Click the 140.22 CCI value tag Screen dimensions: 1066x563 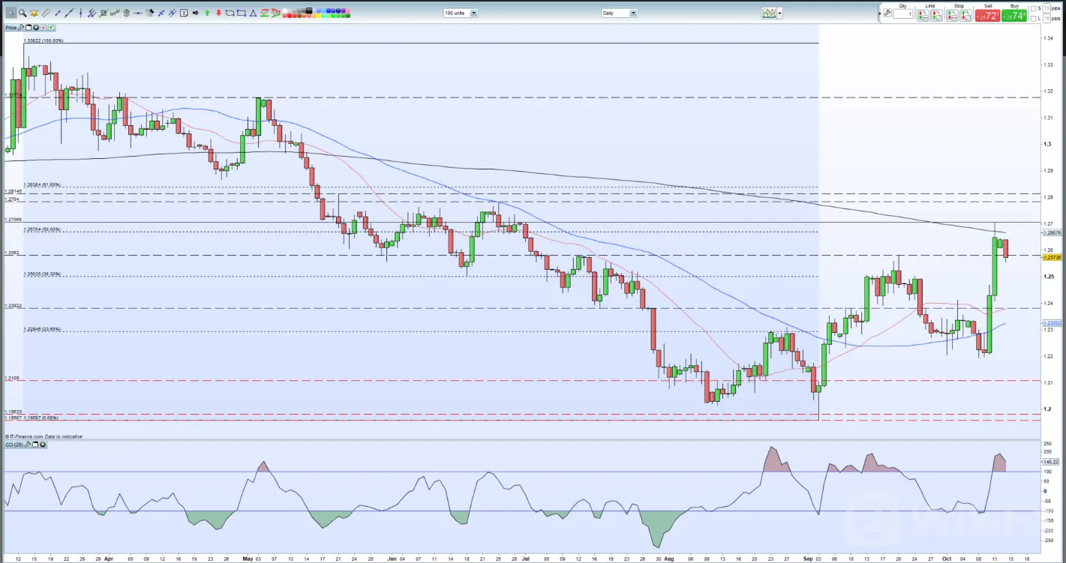(1051, 462)
